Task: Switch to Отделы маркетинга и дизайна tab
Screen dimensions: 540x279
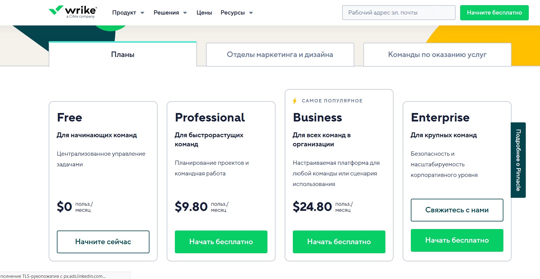Action: tap(280, 55)
